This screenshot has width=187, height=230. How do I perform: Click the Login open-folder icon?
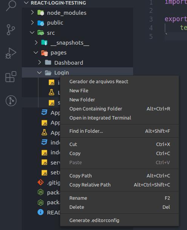[48, 73]
